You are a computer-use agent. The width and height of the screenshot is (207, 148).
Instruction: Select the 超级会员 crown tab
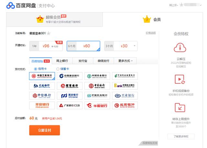coord(54,19)
